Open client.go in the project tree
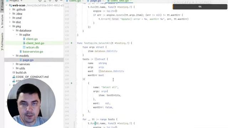Image resolution: width=228 pixels, height=128 pixels. [32, 39]
